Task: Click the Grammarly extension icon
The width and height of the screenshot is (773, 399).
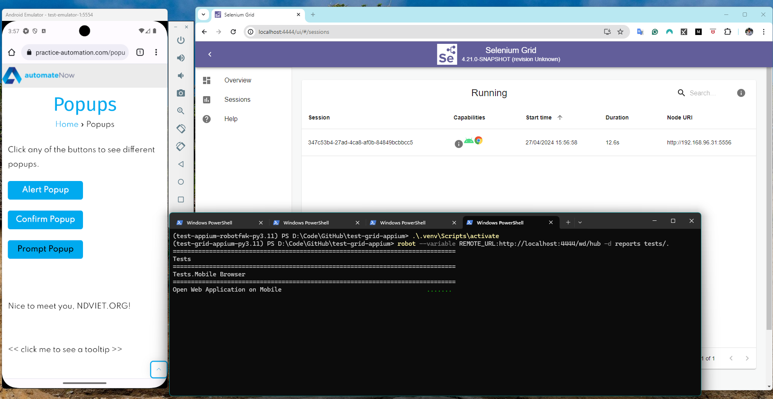Action: point(655,32)
